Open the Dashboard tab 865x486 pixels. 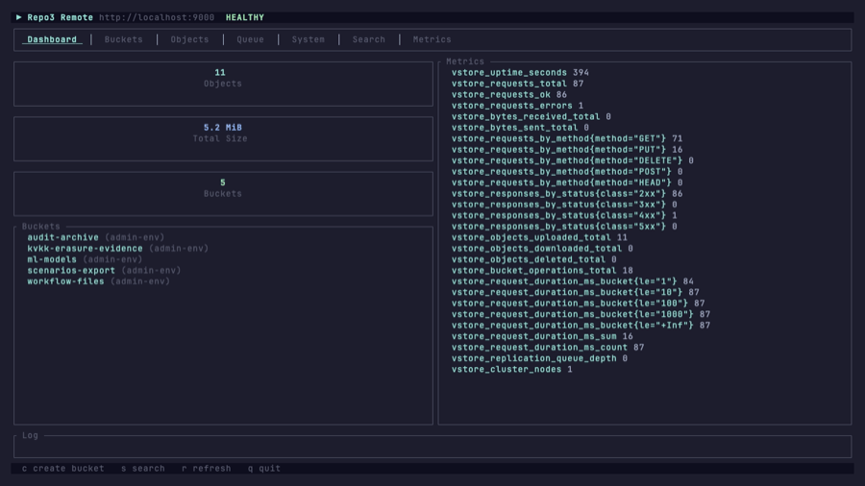pos(52,39)
